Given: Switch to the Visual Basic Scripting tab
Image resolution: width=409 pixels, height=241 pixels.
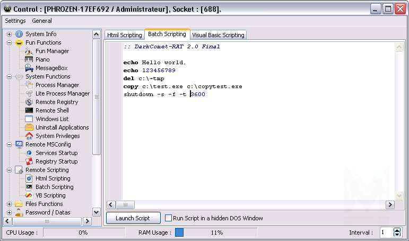Looking at the screenshot, I should [x=218, y=35].
